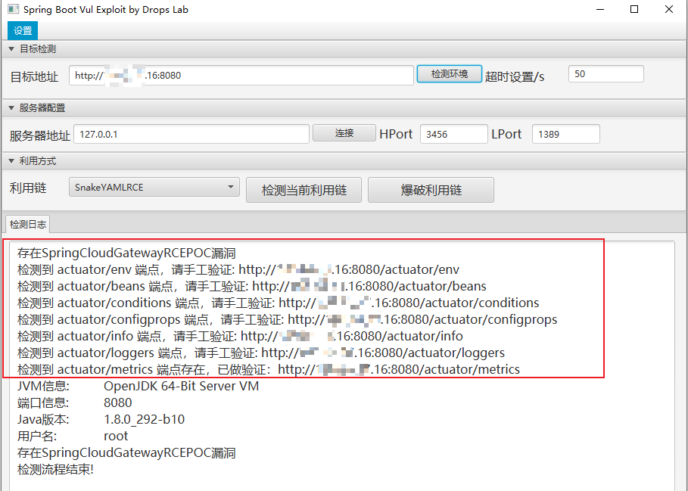Click the actuator/conditions endpoint log line
The image size is (688, 491).
[x=279, y=303]
